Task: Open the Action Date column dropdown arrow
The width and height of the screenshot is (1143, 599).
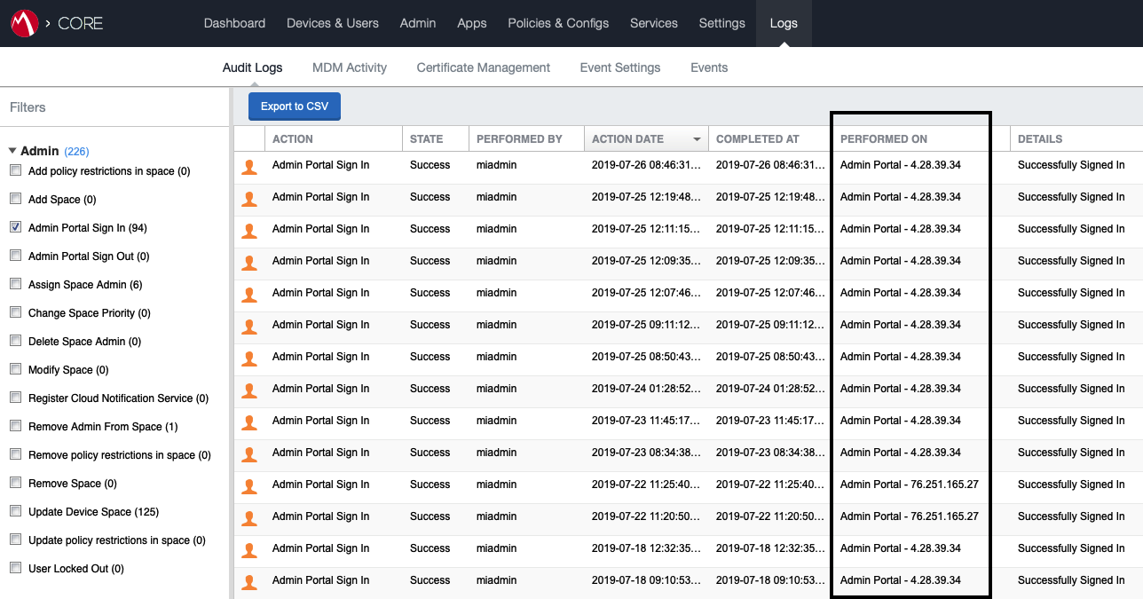Action: 697,139
